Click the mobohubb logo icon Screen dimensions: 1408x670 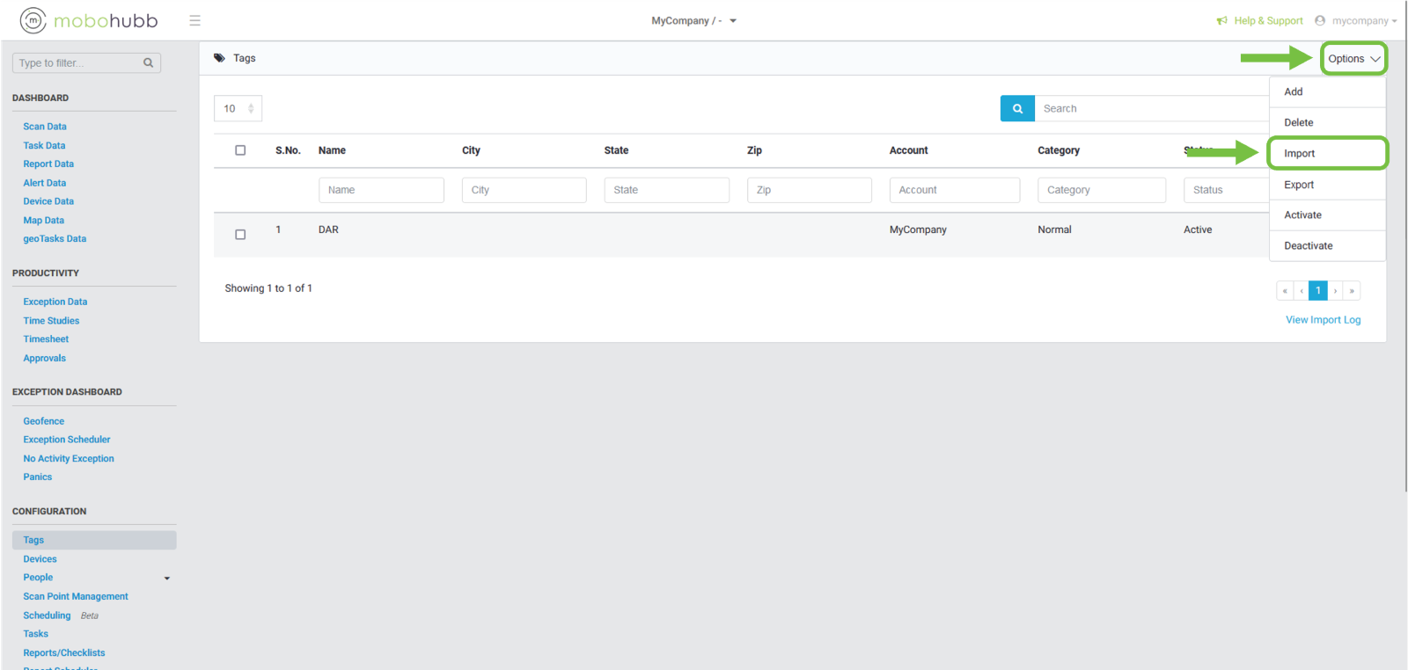tap(33, 20)
